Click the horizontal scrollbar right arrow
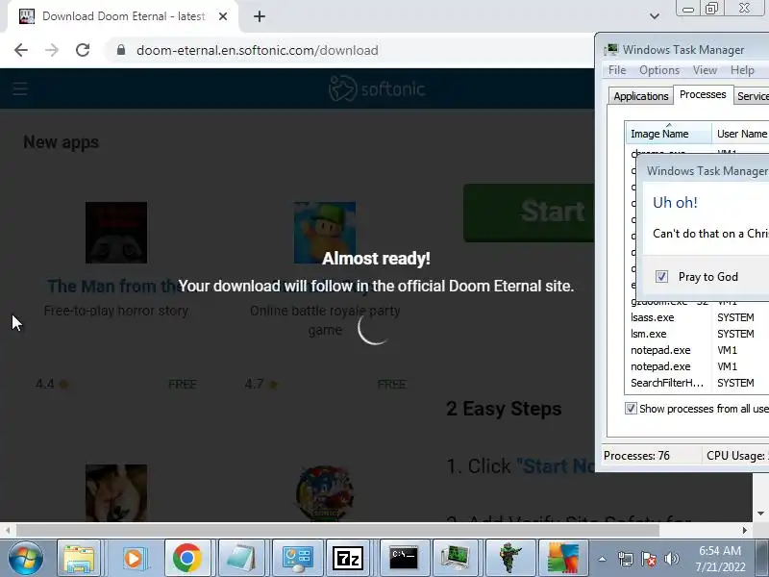The width and height of the screenshot is (769, 577). click(744, 530)
